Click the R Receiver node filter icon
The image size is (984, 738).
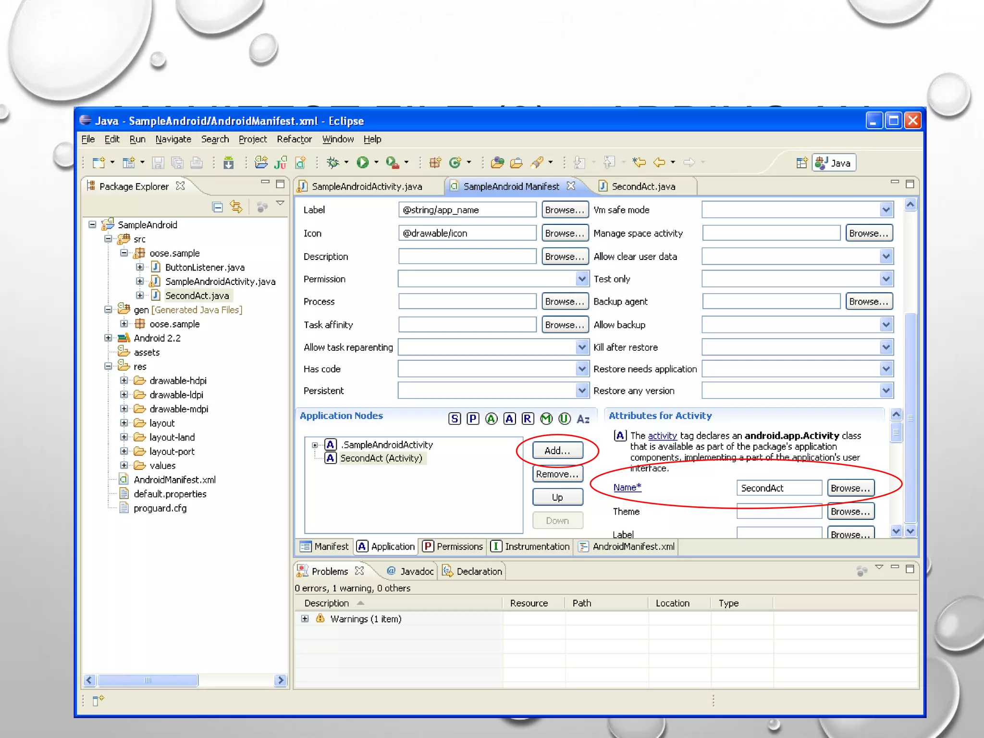click(528, 418)
